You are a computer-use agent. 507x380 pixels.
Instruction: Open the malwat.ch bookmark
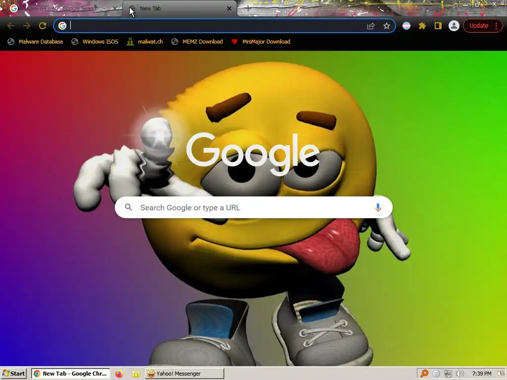pos(145,42)
